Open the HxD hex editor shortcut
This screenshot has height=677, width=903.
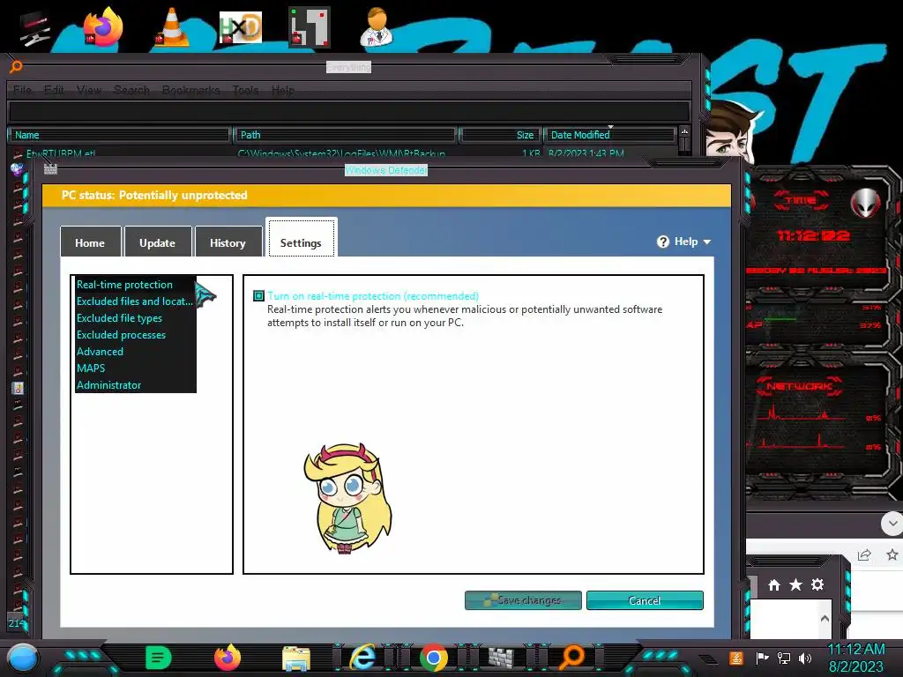click(241, 27)
